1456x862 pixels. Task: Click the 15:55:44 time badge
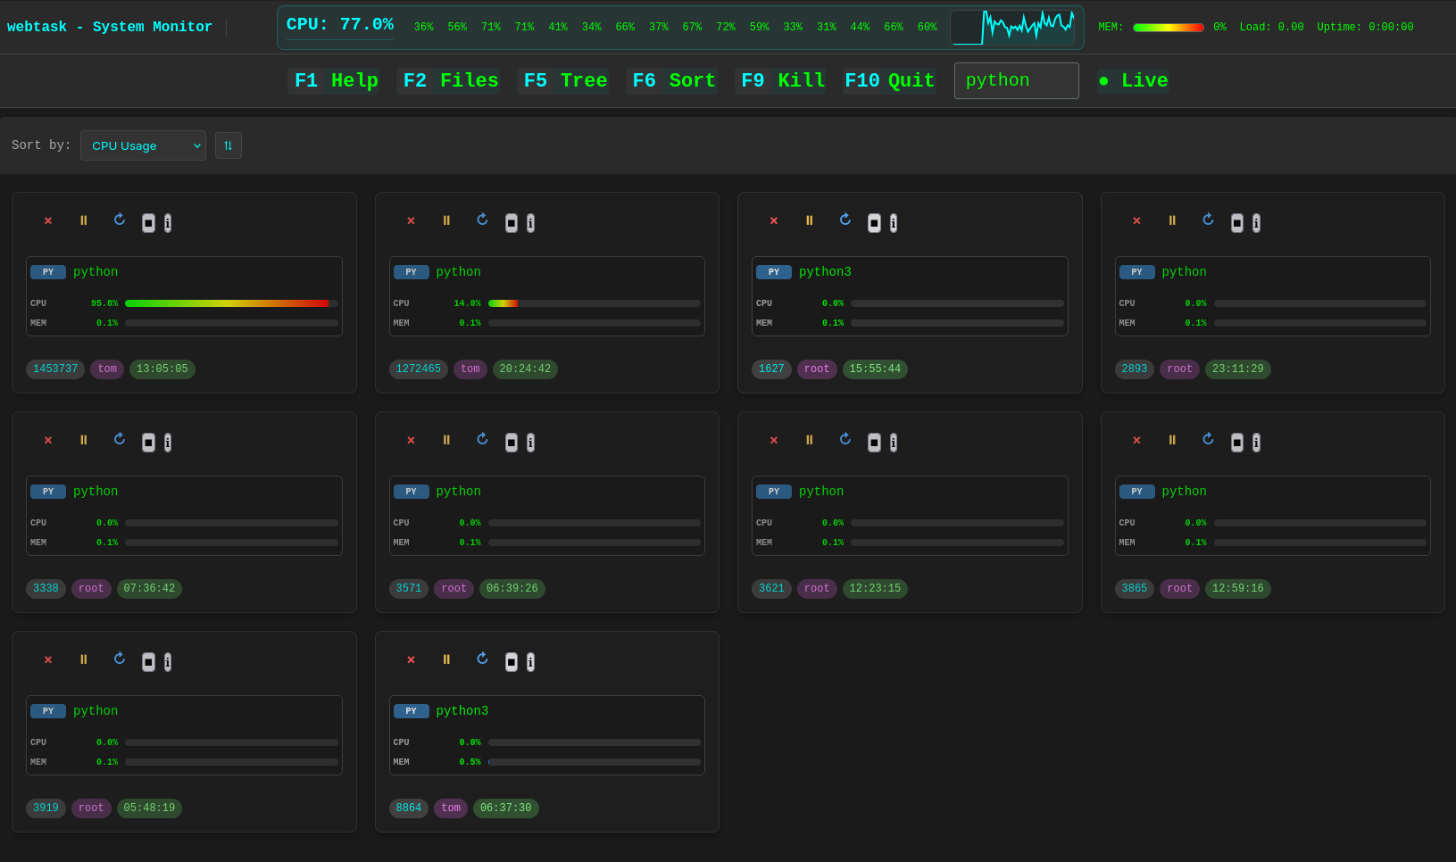tap(875, 369)
